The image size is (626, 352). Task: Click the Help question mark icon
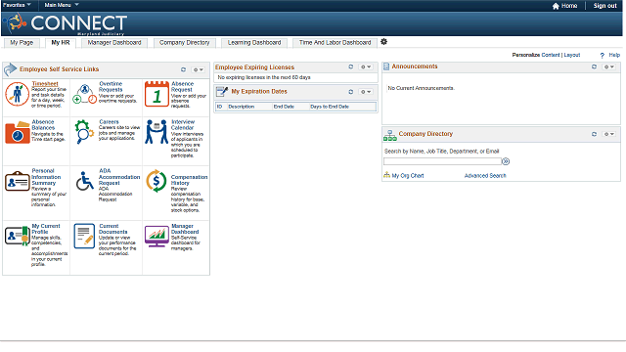point(603,56)
